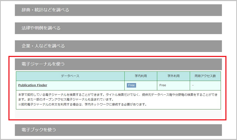Expand the 電子ブックを使う section

point(118,130)
